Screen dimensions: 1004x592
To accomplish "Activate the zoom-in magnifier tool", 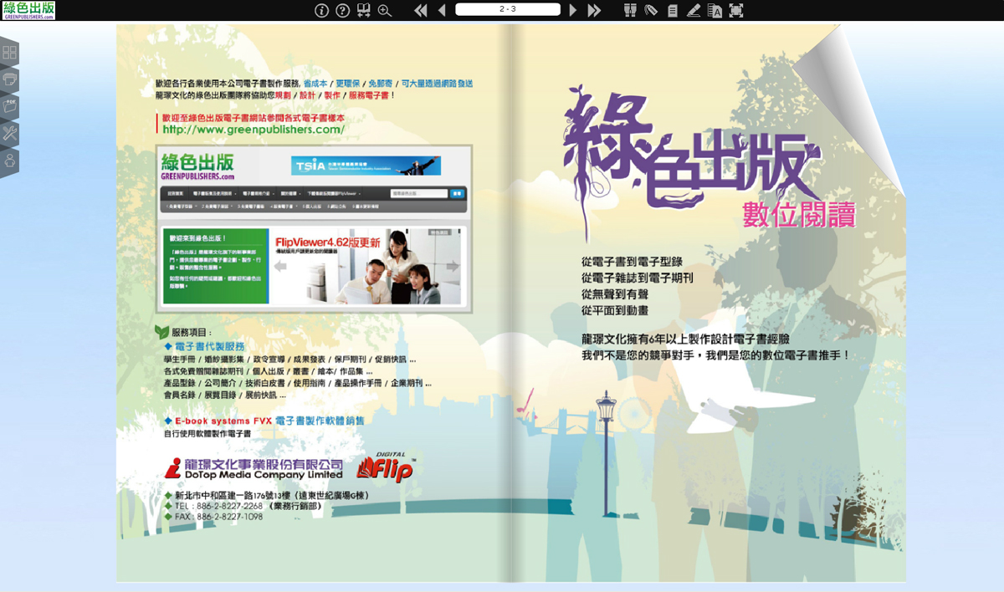I will 385,11.
